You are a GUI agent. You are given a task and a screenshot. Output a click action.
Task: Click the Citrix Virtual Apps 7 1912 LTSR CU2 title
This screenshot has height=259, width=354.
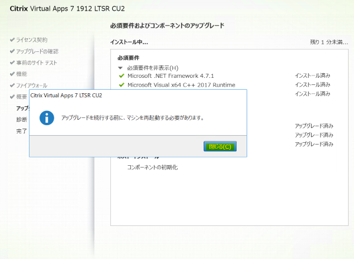[67, 9]
